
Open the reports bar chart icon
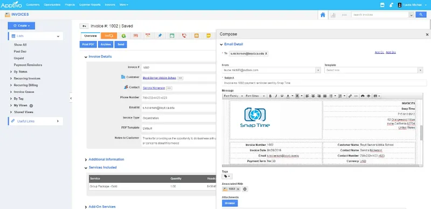tap(333, 15)
